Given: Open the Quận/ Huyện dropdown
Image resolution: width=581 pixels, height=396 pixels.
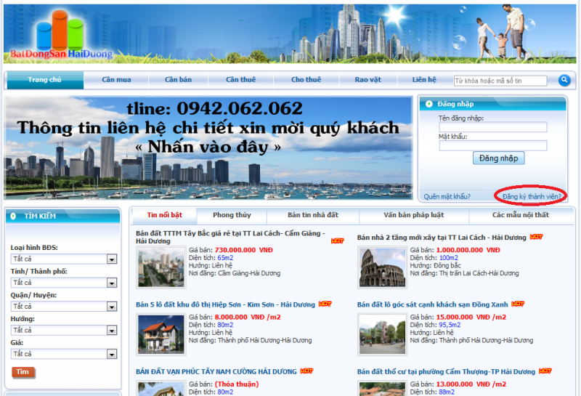Looking at the screenshot, I should (64, 307).
